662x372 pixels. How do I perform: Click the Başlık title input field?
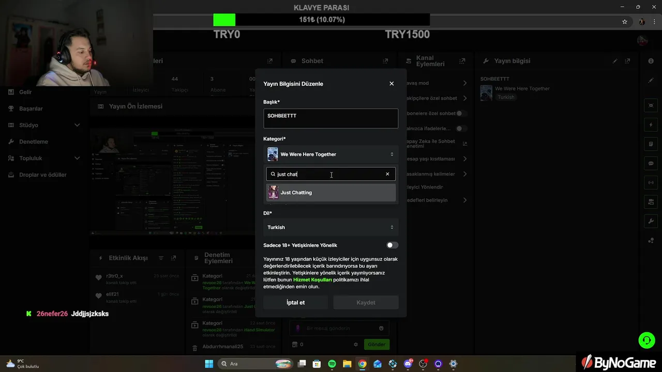pyautogui.click(x=330, y=118)
